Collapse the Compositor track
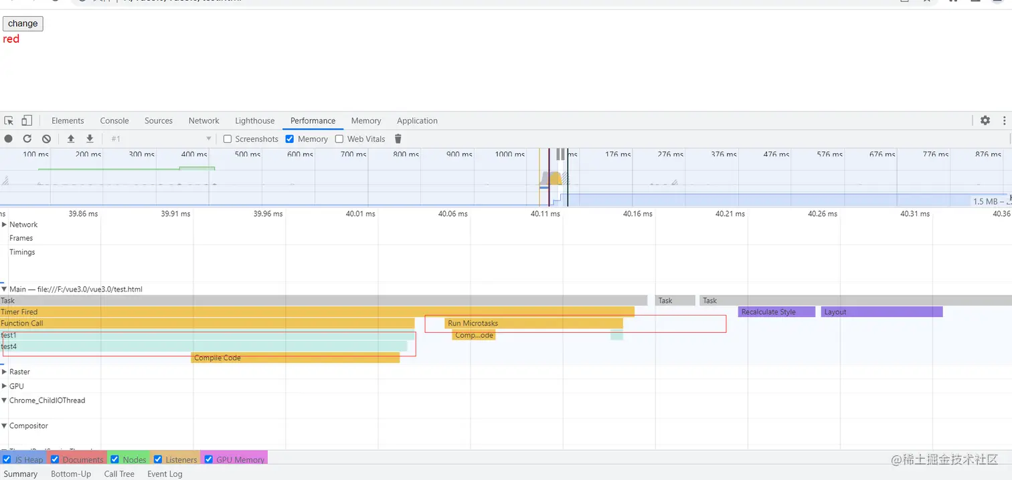1012x480 pixels. tap(5, 426)
